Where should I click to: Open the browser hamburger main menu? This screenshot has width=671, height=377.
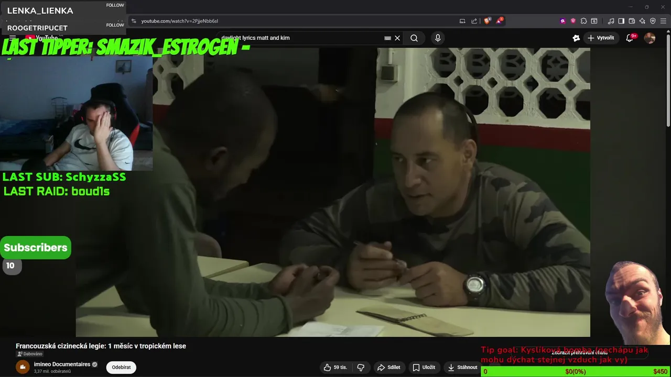click(x=664, y=21)
